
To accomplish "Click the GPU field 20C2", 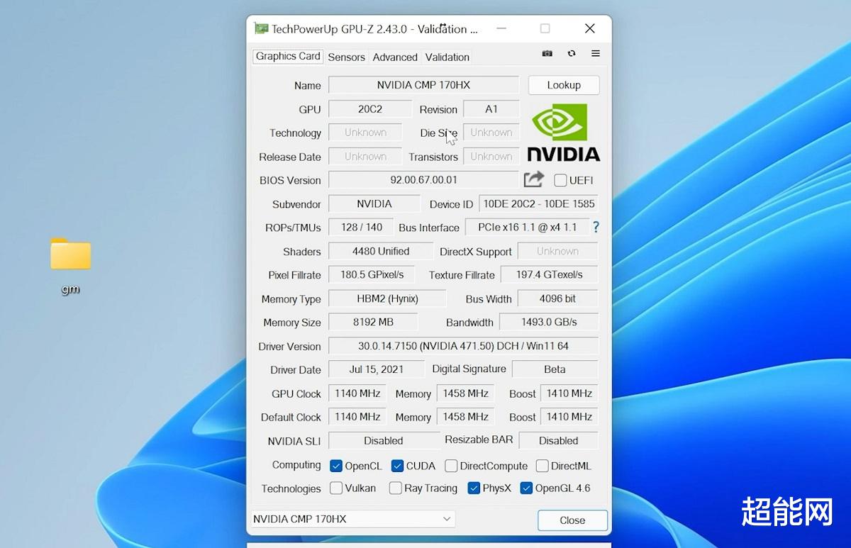I will pos(370,109).
